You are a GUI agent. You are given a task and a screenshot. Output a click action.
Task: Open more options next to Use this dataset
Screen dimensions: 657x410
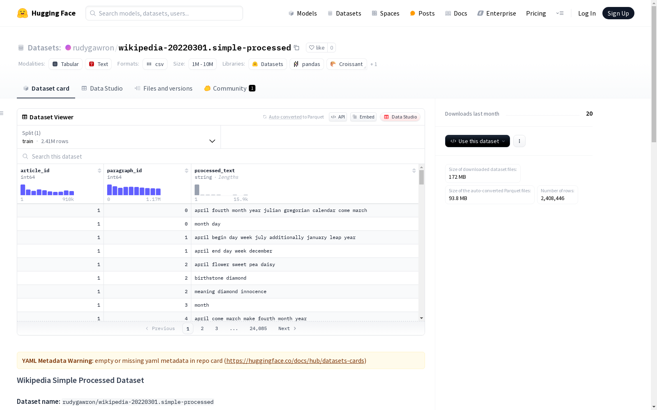click(519, 141)
